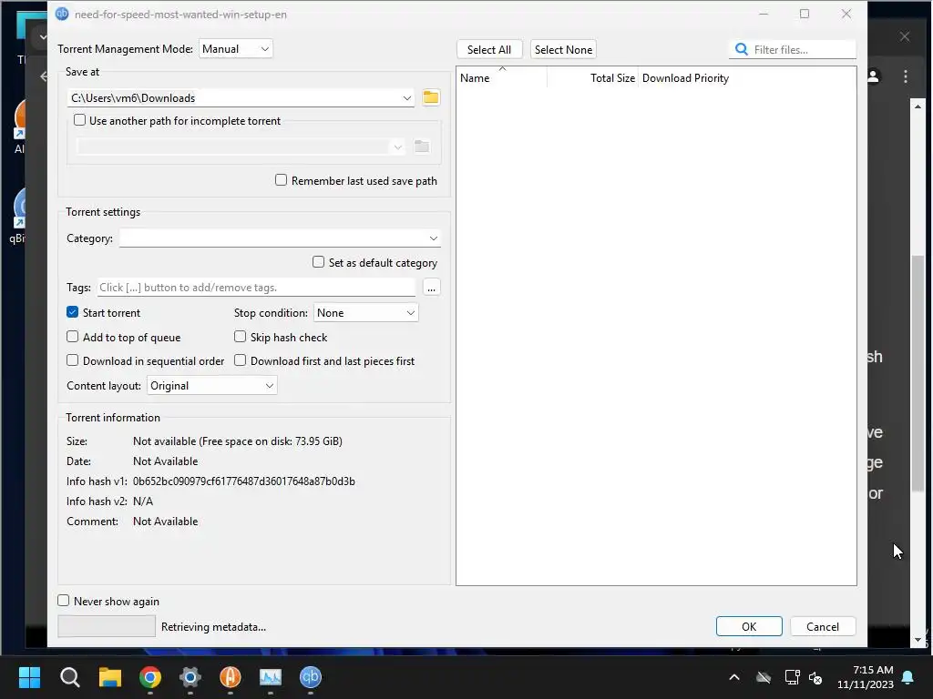The height and width of the screenshot is (699, 933).
Task: Sort file list by Name column
Action: tap(502, 78)
